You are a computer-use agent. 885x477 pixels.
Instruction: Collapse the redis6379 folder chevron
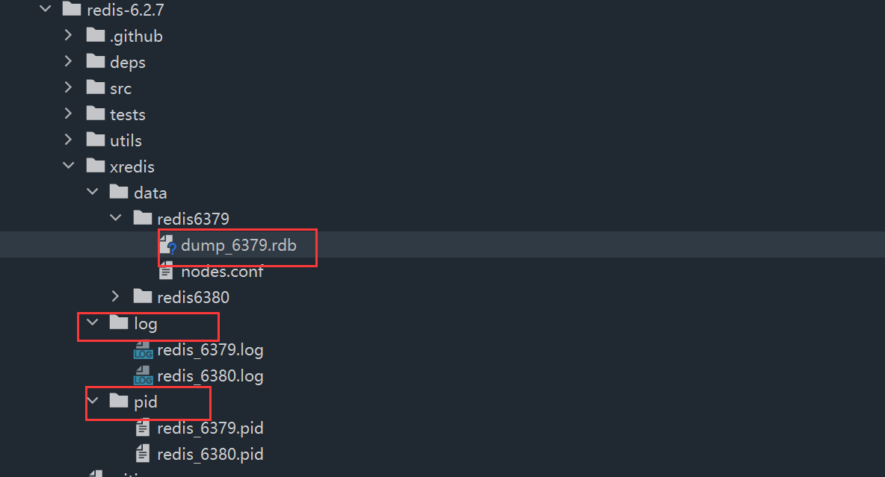(115, 219)
